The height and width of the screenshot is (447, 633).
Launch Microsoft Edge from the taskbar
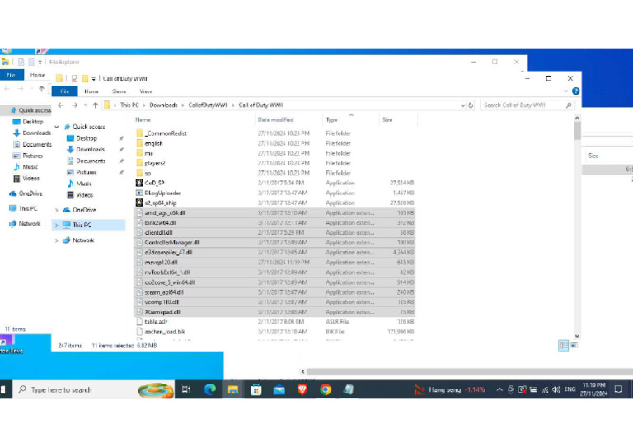tap(209, 389)
